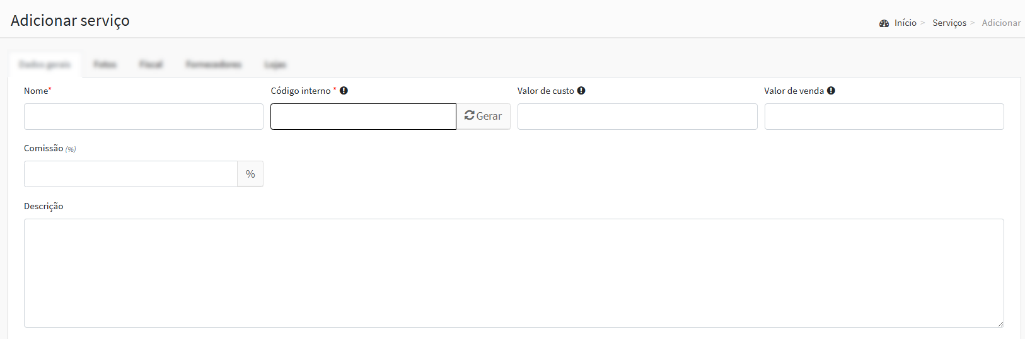This screenshot has height=339, width=1025.
Task: Click the Descrição textarea resize handle
Action: point(1000,323)
